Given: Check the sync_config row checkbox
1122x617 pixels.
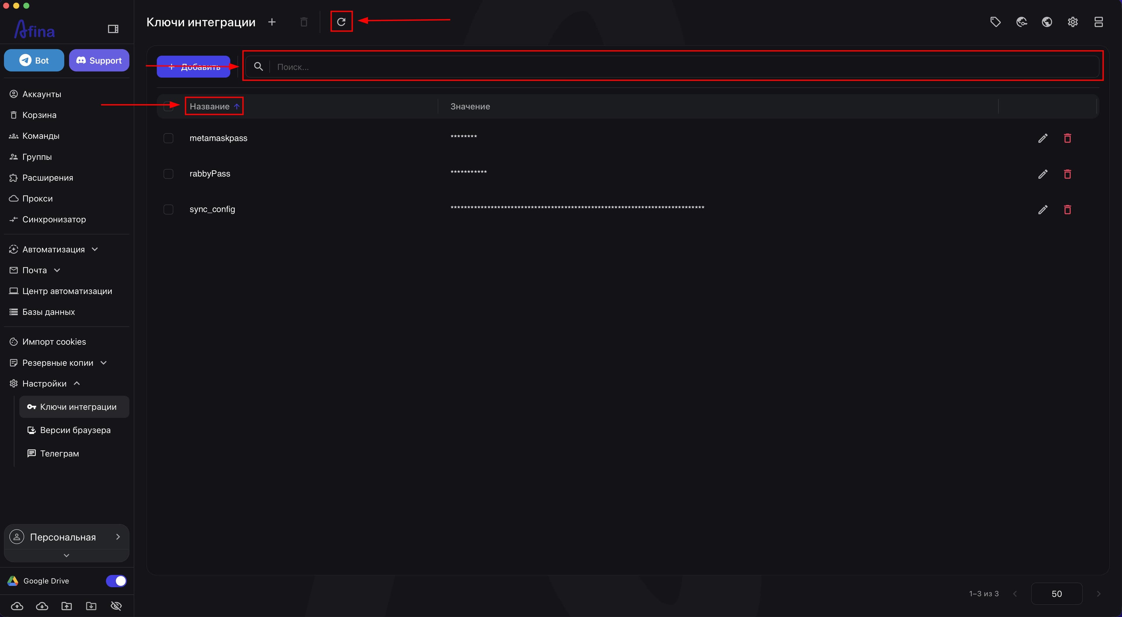Looking at the screenshot, I should tap(168, 209).
